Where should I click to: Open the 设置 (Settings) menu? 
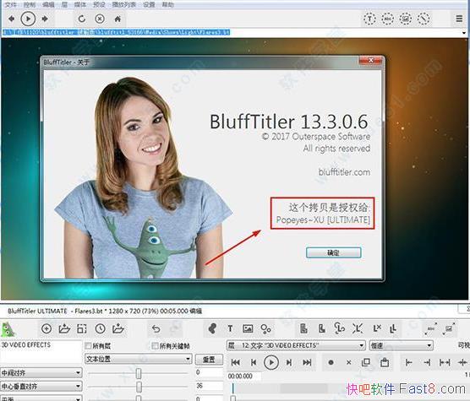tap(149, 4)
